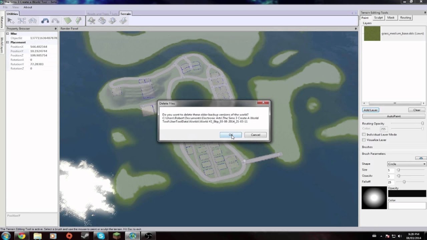Open Skype from the taskbar
This screenshot has height=240, width=427.
[101, 236]
